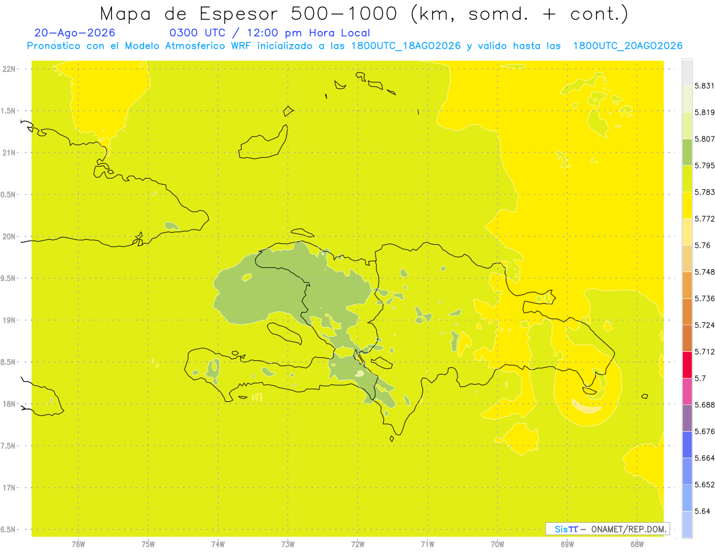Click the 5.783 colorbar value
Screen dimensions: 715x552
pos(705,192)
